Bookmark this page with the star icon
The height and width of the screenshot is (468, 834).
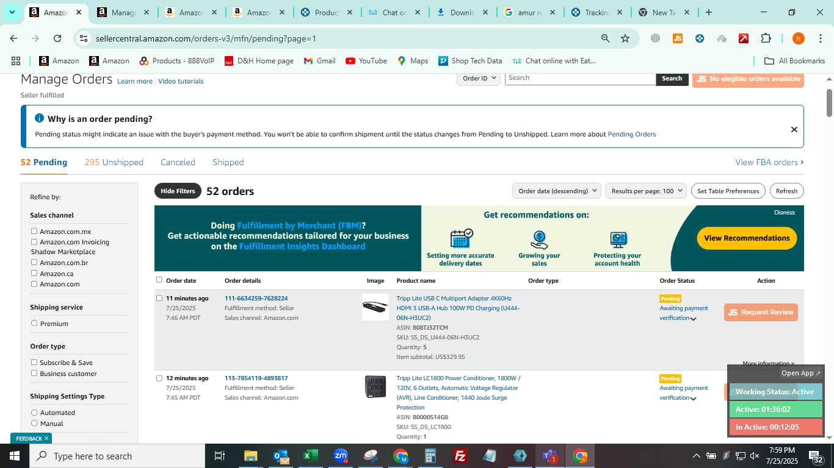tap(625, 38)
